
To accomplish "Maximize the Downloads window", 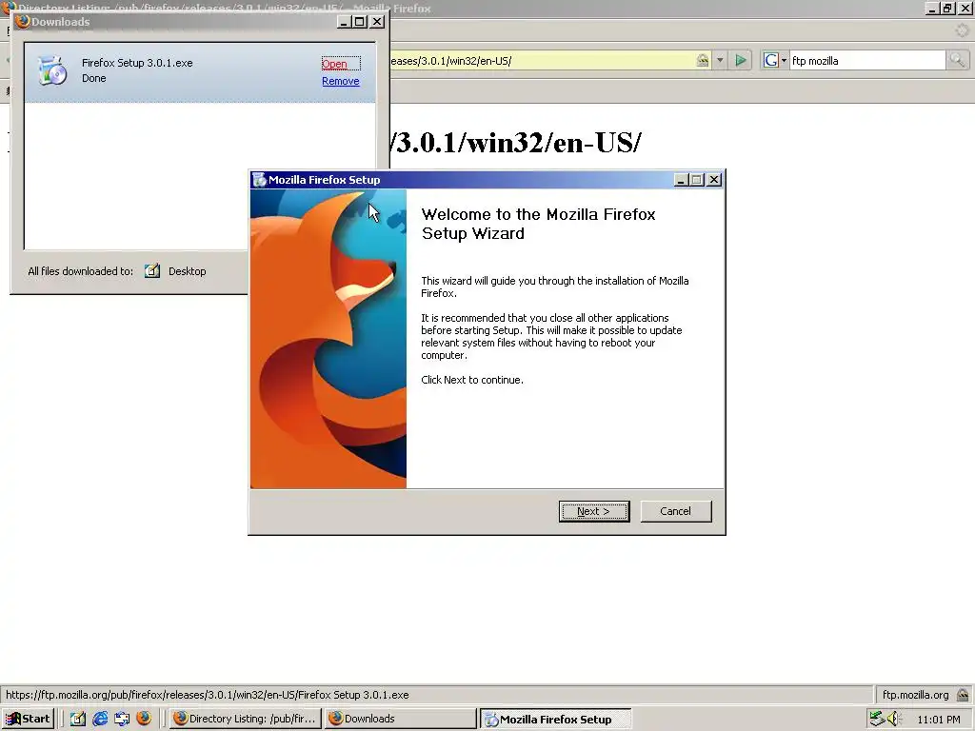I will point(359,22).
